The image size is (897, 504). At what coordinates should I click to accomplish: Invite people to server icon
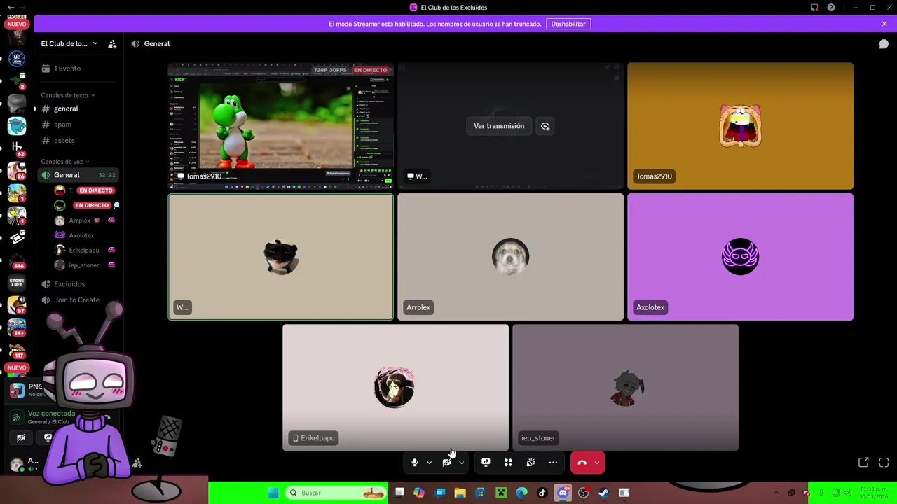click(x=112, y=44)
